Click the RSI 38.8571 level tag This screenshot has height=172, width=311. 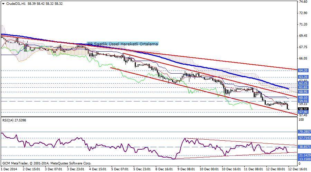pos(304,147)
